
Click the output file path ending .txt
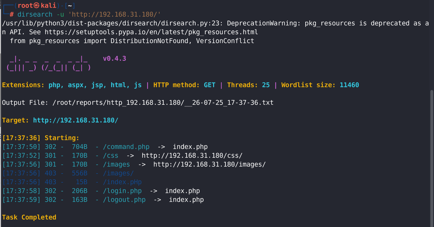coord(163,103)
